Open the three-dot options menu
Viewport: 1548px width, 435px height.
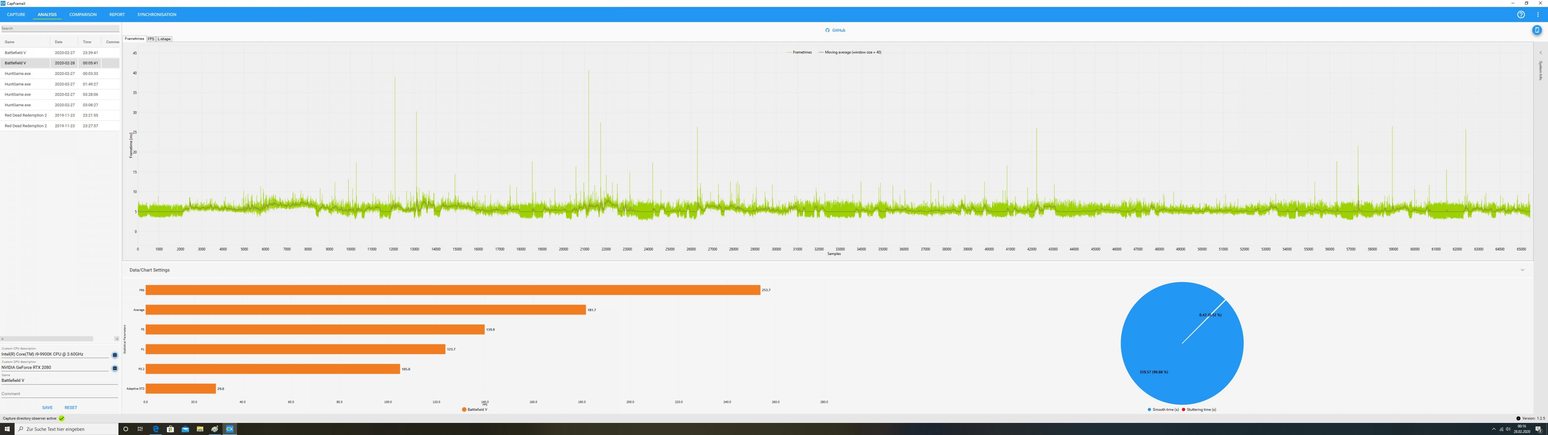(1538, 14)
